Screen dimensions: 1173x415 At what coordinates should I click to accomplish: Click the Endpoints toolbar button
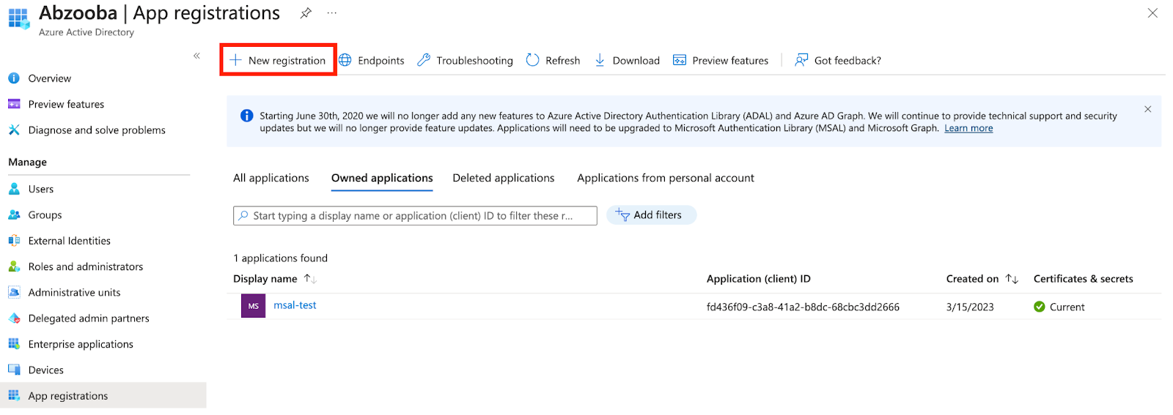coord(372,60)
